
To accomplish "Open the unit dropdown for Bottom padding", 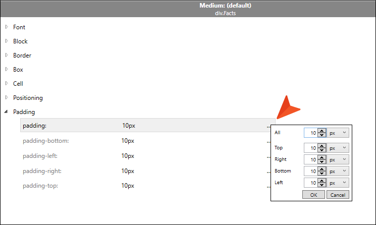I will 338,171.
